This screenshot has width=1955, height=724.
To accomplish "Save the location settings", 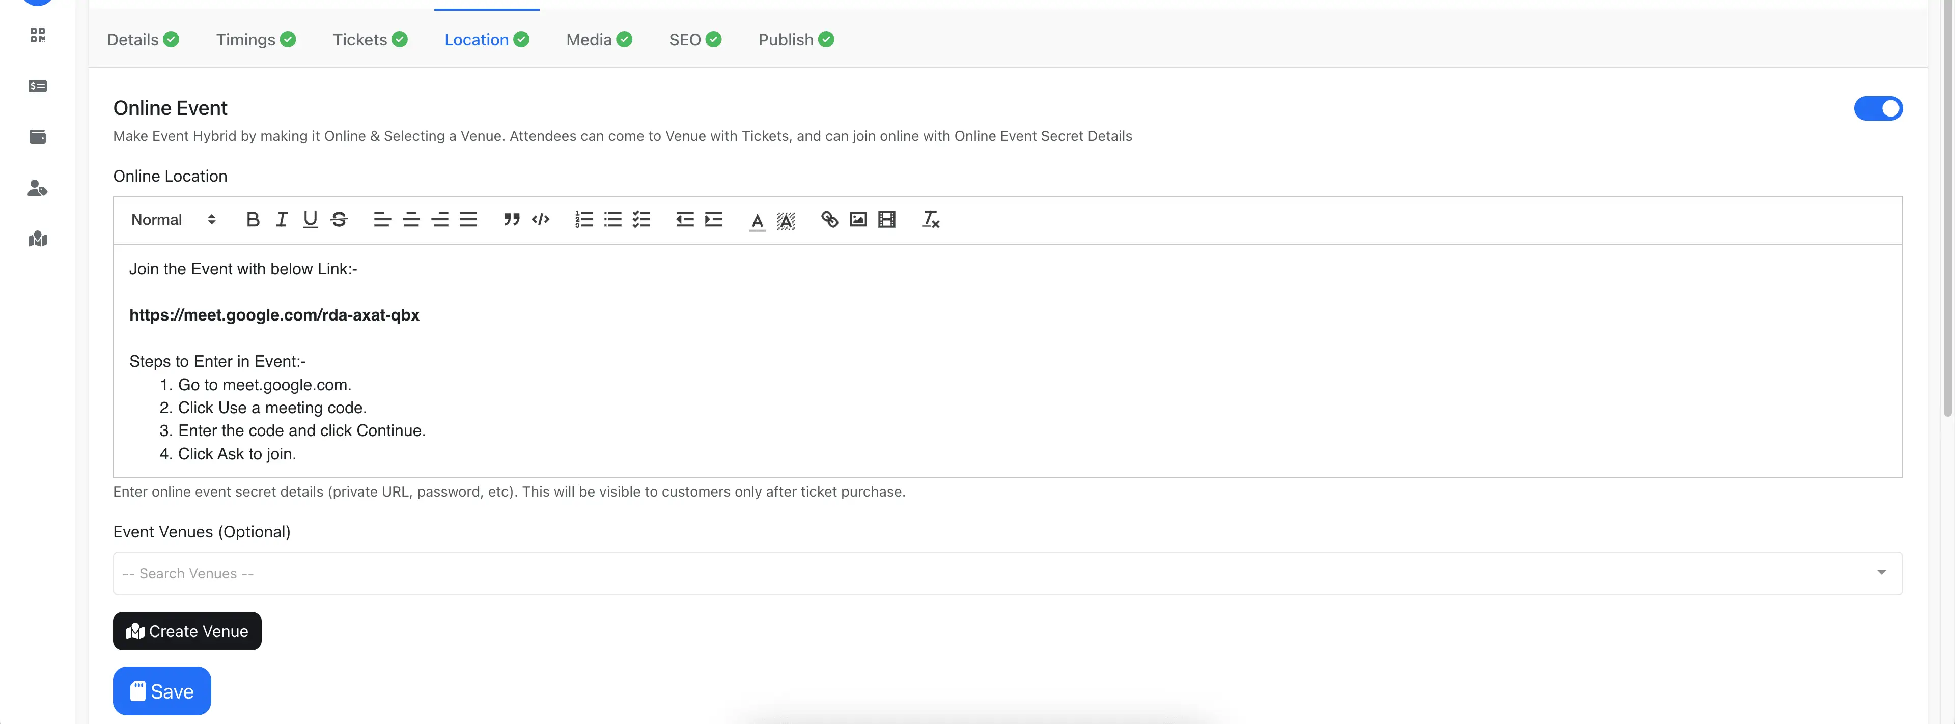I will click(x=162, y=690).
